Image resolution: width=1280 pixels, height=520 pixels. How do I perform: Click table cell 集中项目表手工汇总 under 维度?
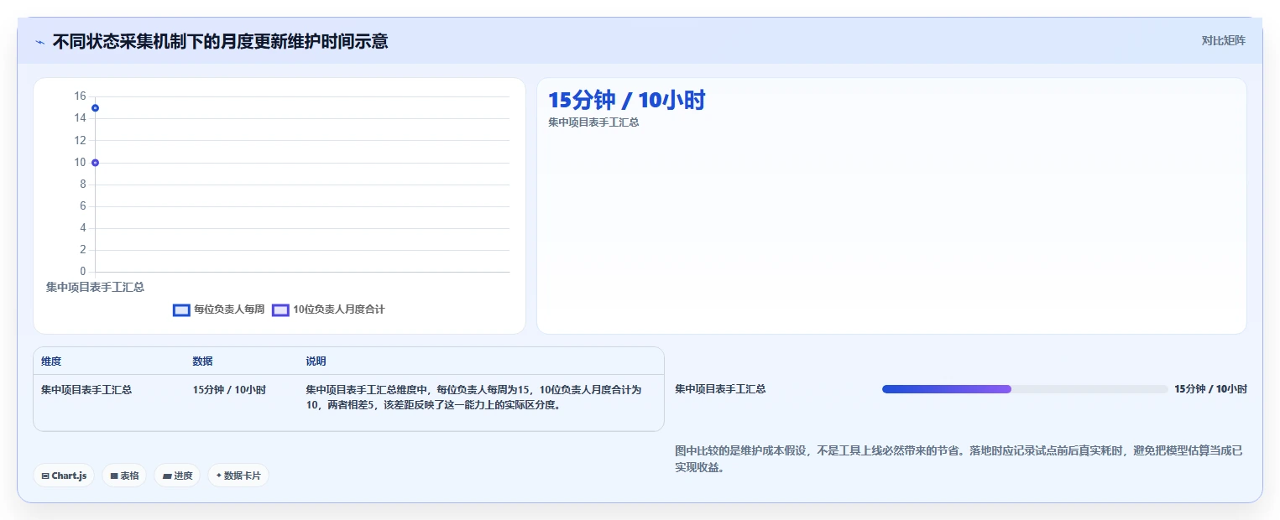pos(86,390)
